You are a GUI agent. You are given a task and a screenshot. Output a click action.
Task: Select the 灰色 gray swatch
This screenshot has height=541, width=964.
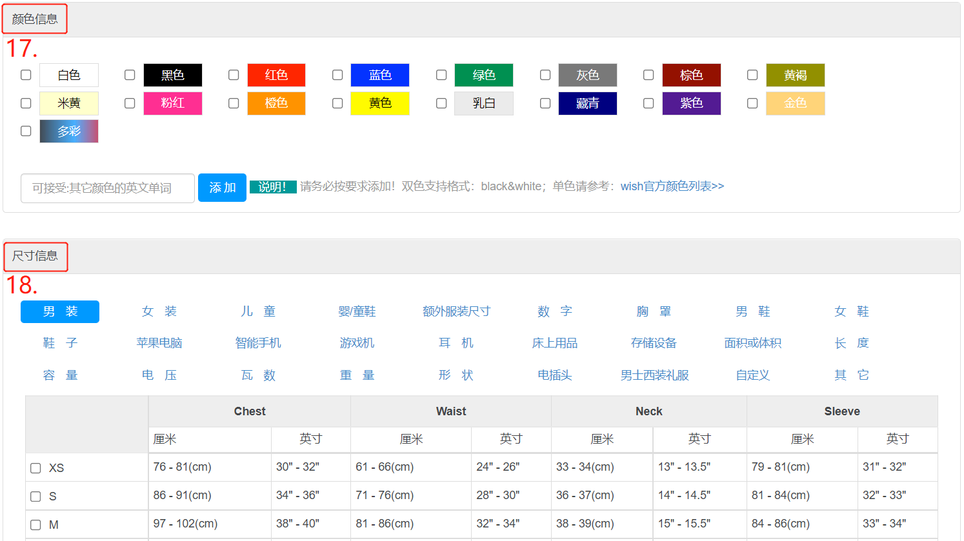click(x=588, y=75)
